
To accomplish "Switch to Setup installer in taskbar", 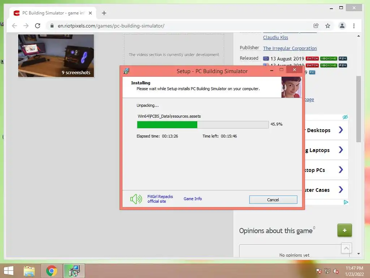I will [x=74, y=271].
